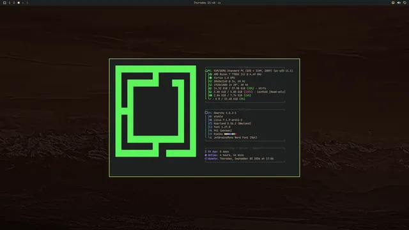
Task: Click the first tray icon left of volume
Action: coord(393,3)
